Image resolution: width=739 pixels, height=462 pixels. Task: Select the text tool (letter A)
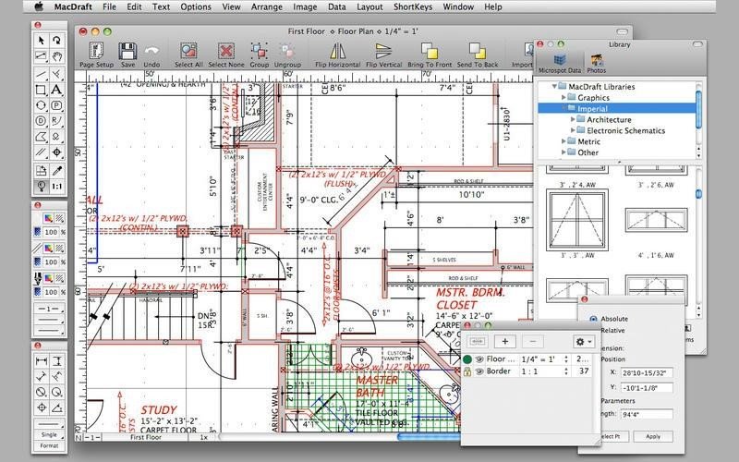pos(57,90)
